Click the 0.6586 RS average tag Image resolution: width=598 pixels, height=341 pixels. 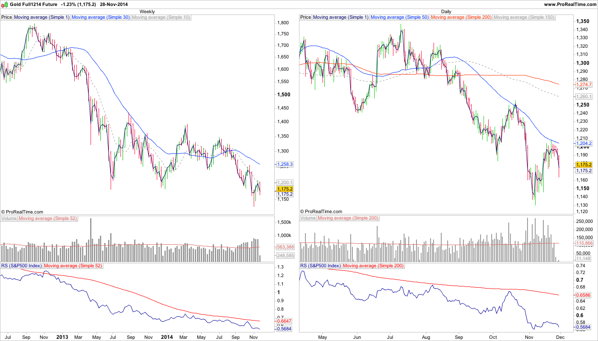click(x=583, y=295)
